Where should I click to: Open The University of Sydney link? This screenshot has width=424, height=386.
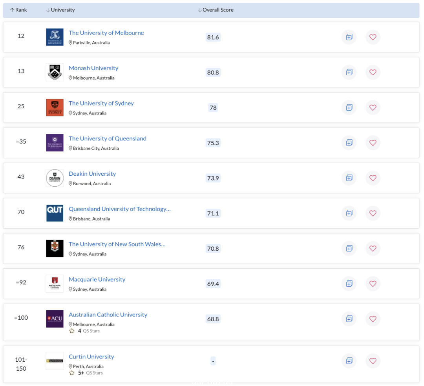coord(101,103)
